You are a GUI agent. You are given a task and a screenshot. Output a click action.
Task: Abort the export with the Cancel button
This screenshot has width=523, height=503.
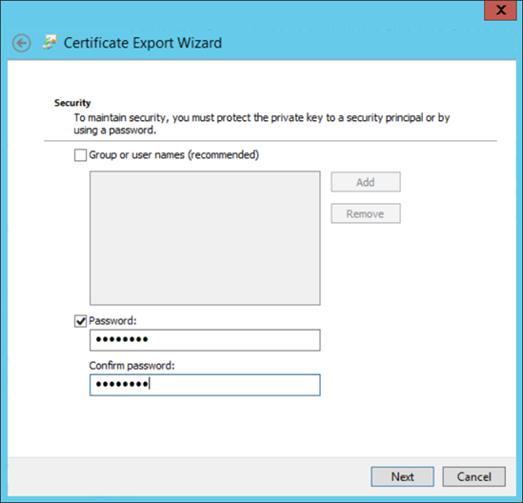click(x=474, y=476)
